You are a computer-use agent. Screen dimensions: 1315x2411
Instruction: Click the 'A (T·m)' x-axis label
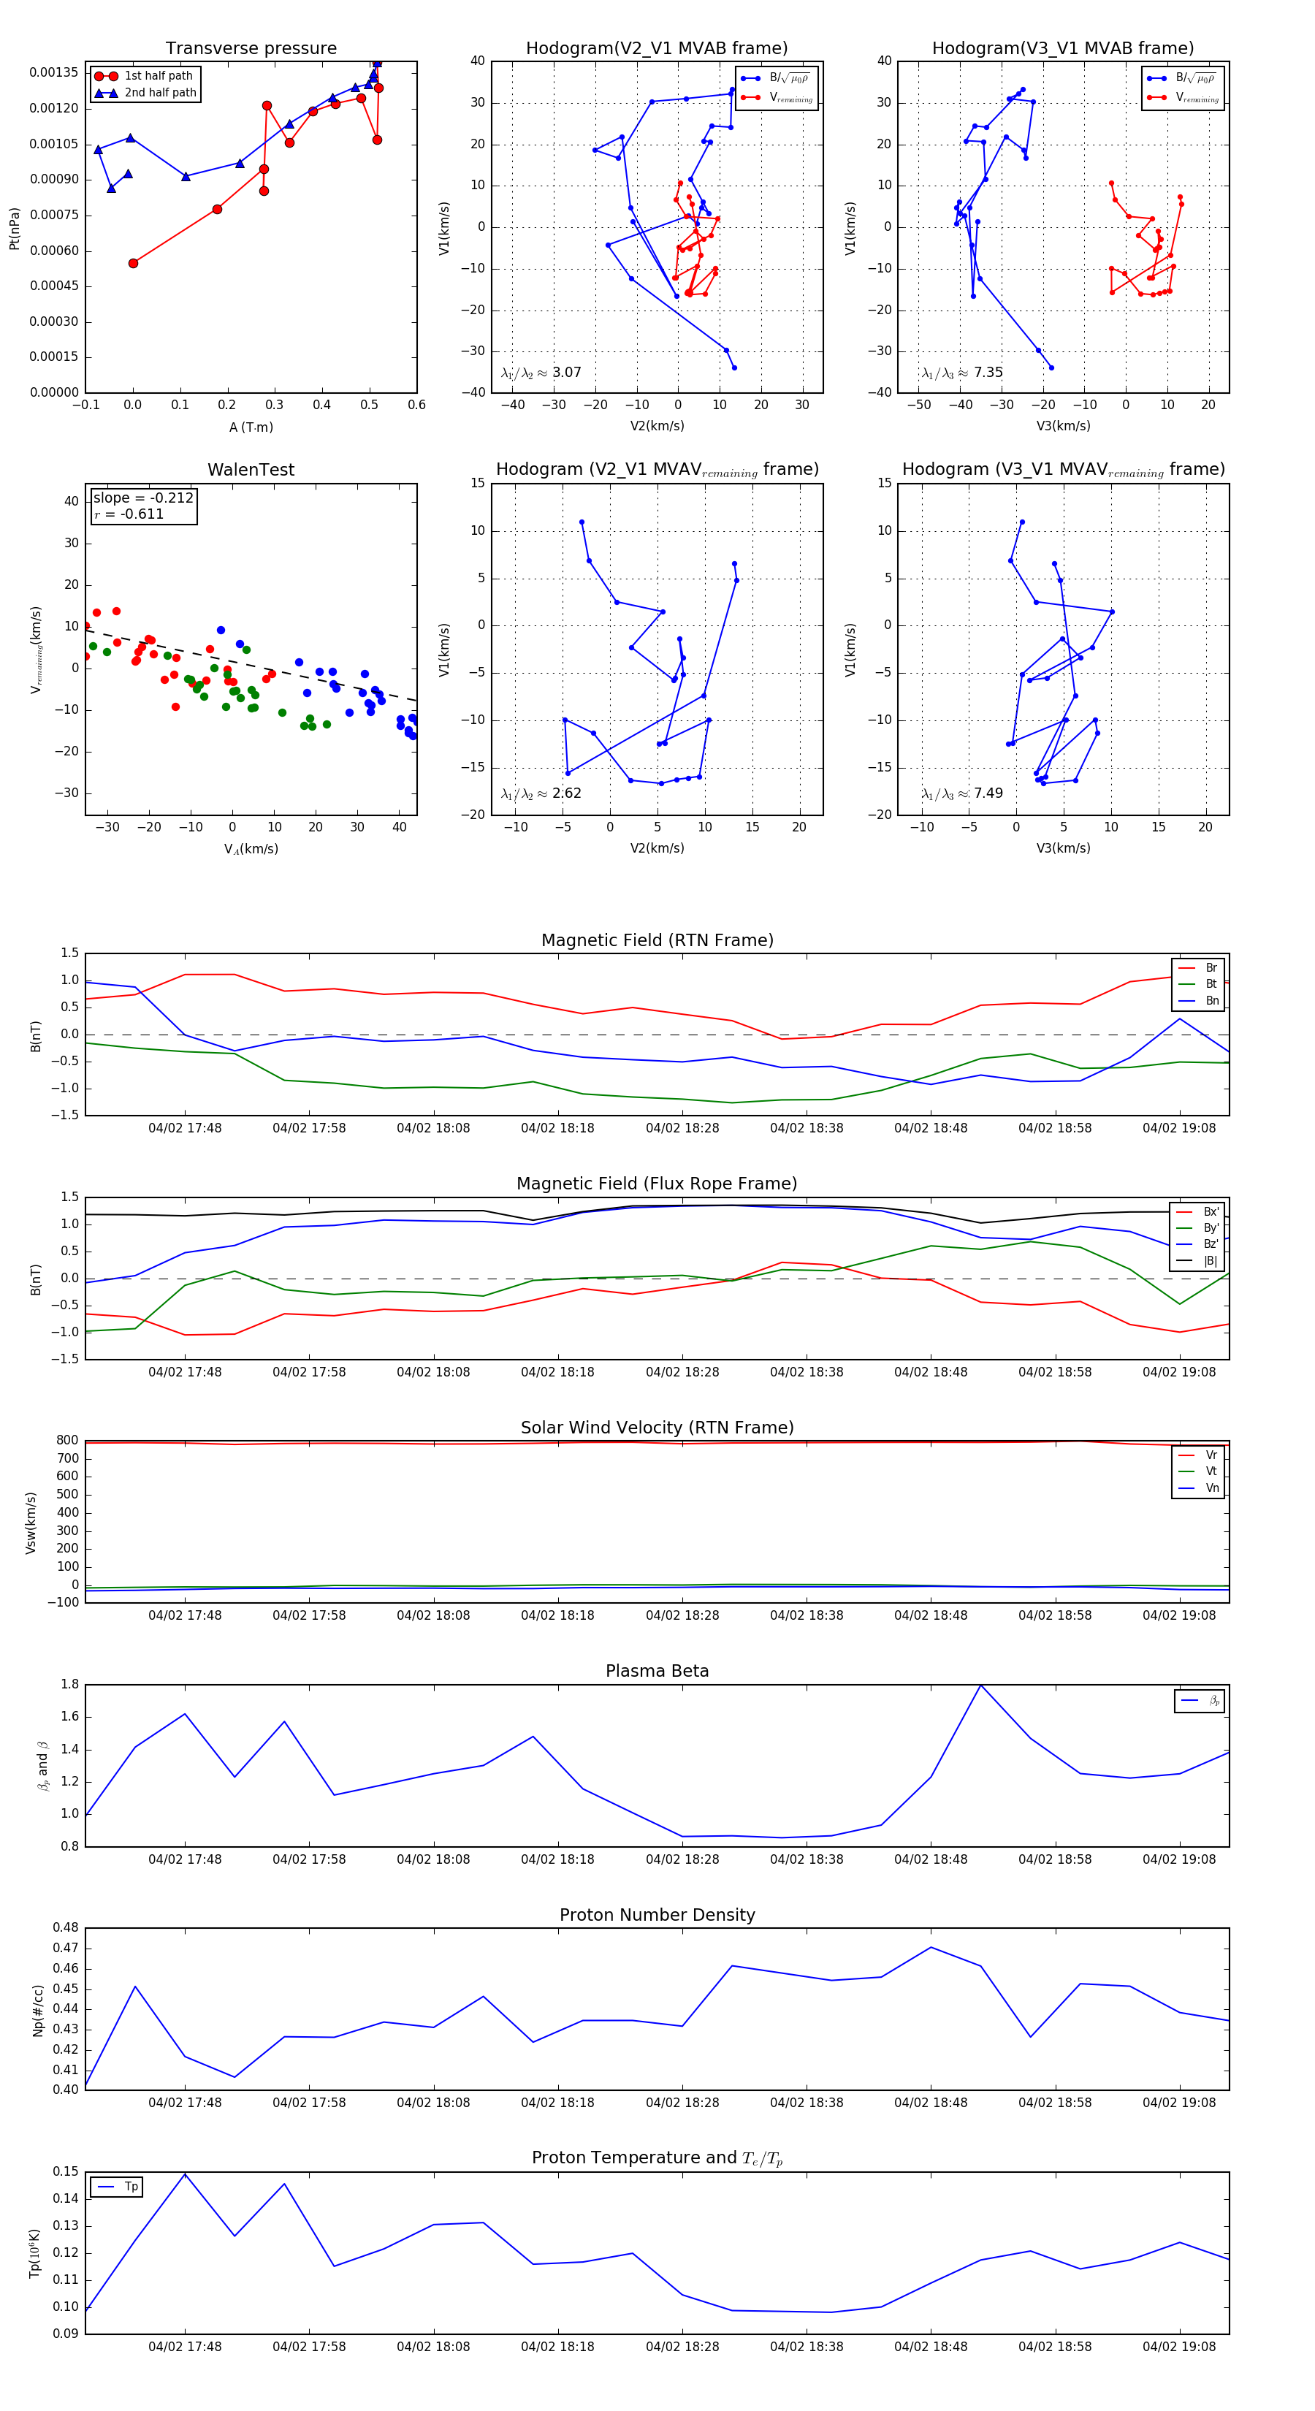[251, 427]
